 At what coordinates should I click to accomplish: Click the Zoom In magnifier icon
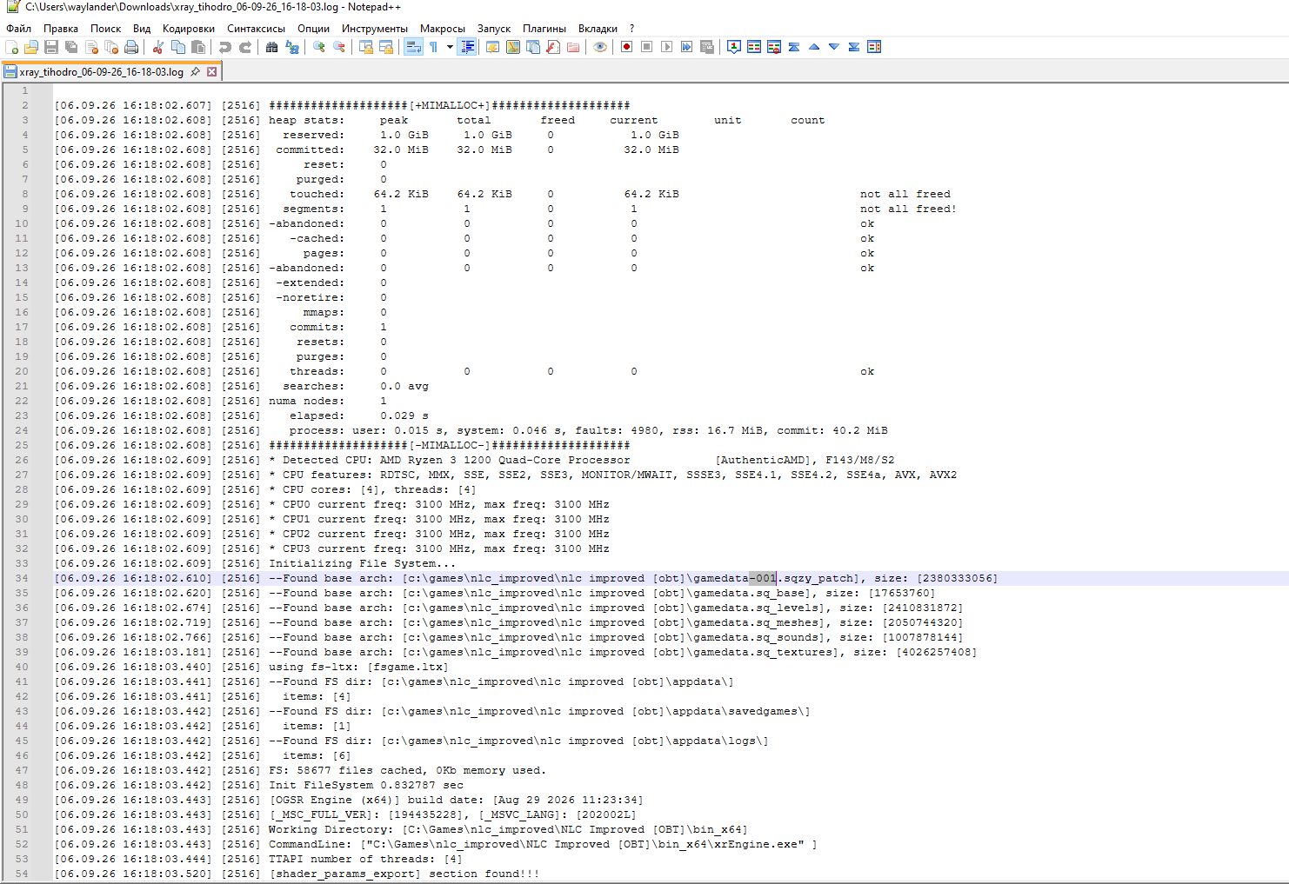click(319, 47)
